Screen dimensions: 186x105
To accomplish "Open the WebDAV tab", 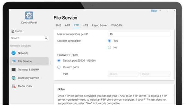I will 116,25.
